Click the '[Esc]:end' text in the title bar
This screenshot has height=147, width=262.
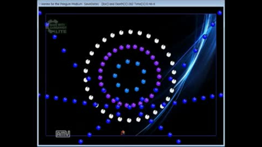coord(108,4)
